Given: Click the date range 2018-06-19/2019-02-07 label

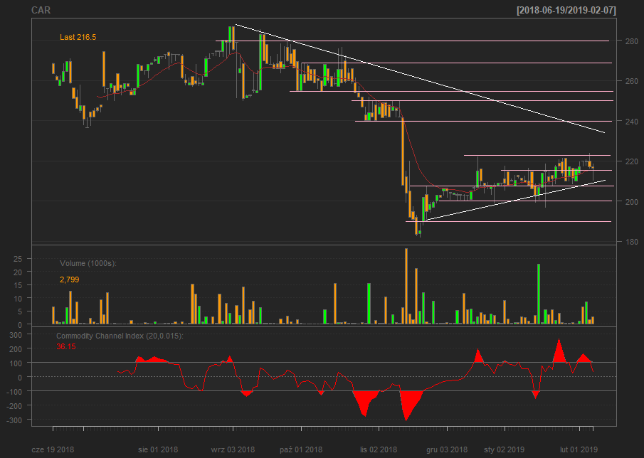Looking at the screenshot, I should pyautogui.click(x=566, y=10).
